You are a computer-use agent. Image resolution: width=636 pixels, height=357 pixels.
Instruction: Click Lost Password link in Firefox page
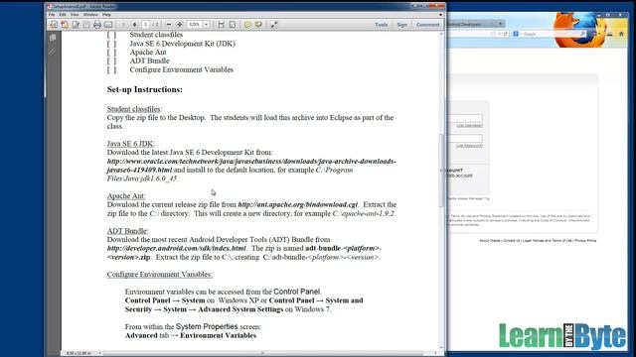click(470, 146)
